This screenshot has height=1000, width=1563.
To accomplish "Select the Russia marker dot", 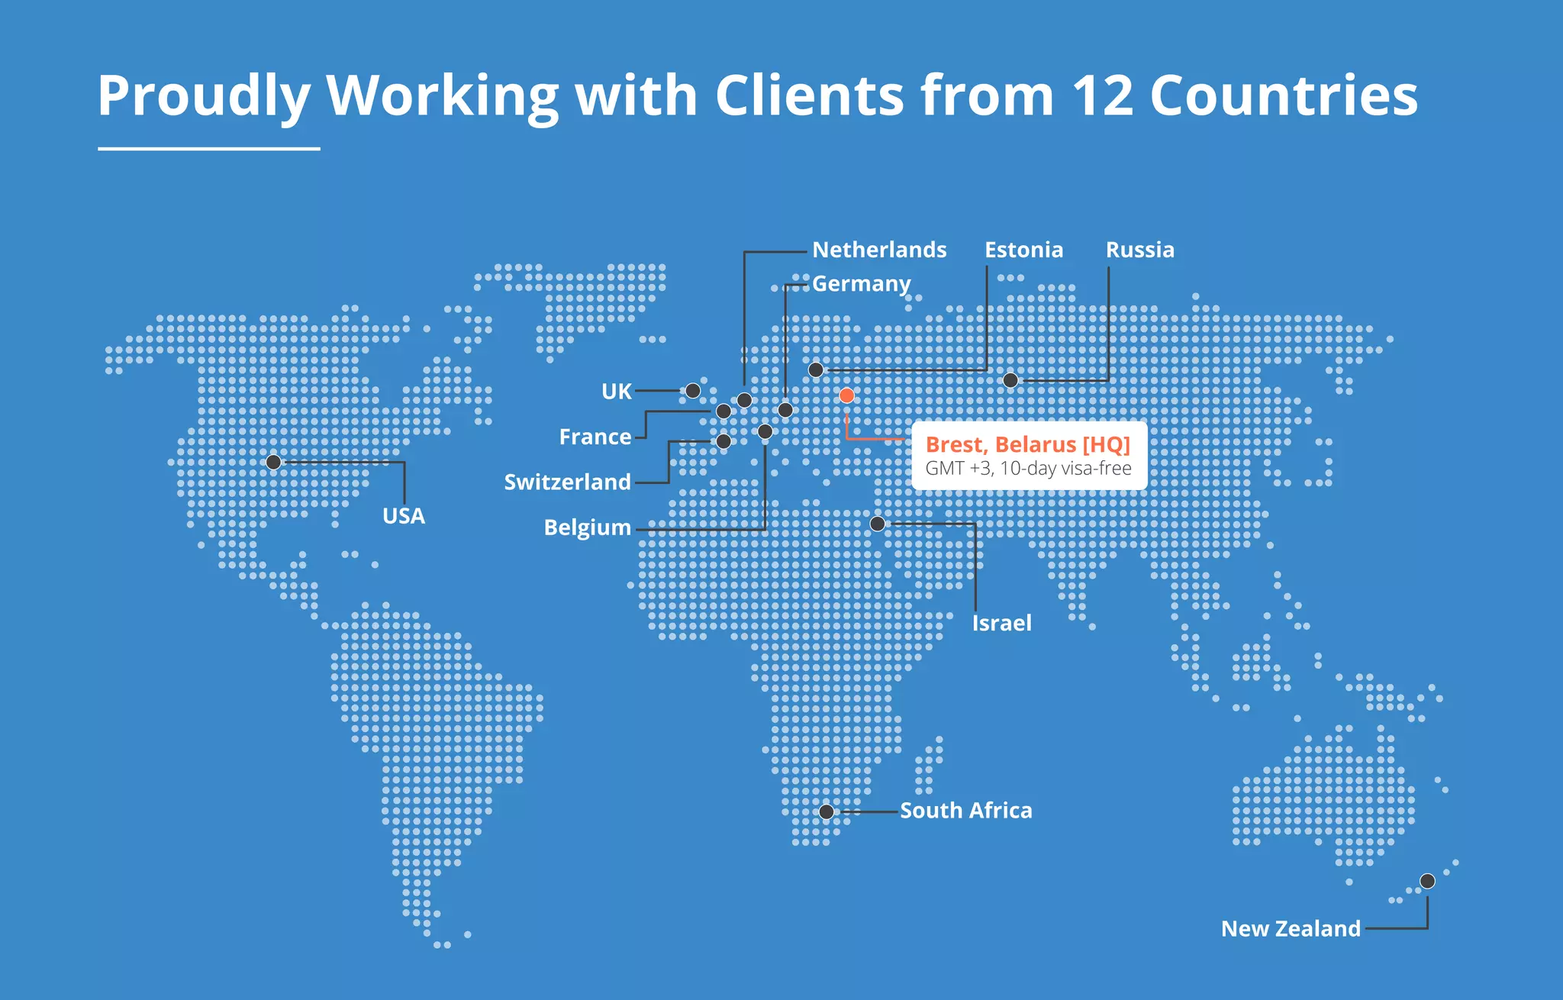I will point(1010,380).
